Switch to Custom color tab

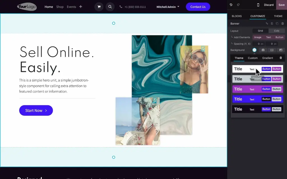click(253, 58)
